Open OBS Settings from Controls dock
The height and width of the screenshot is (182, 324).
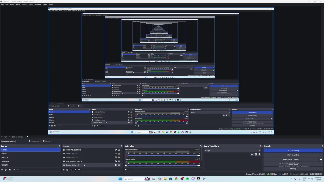pyautogui.click(x=293, y=169)
